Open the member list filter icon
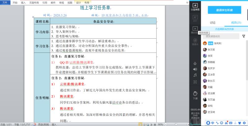 [243, 36]
